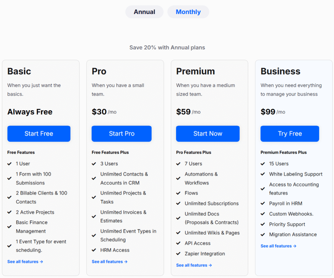Click checkmark icon beside 3 Users

pyautogui.click(x=94, y=164)
